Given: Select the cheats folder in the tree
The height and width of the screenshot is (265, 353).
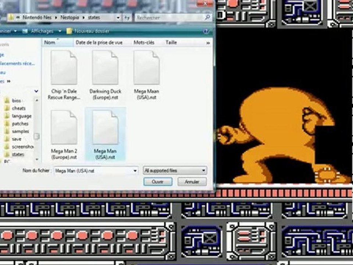Looking at the screenshot, I should (19, 108).
